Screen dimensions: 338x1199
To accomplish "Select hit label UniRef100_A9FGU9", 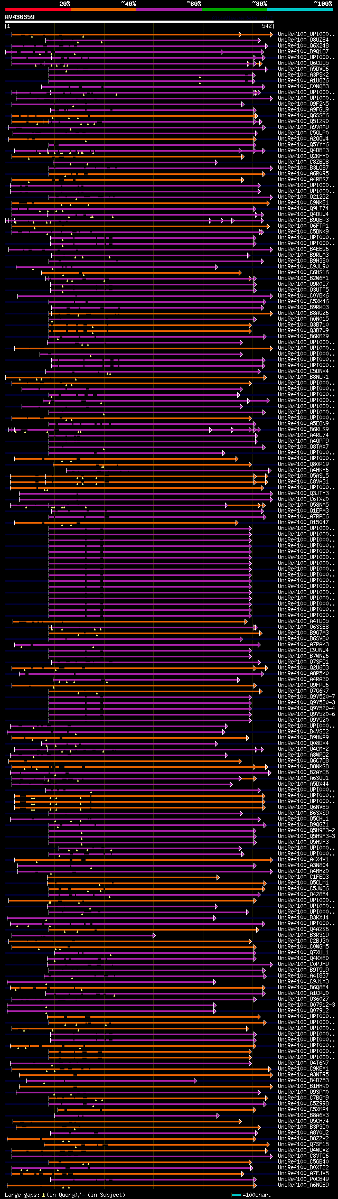I will click(x=303, y=110).
